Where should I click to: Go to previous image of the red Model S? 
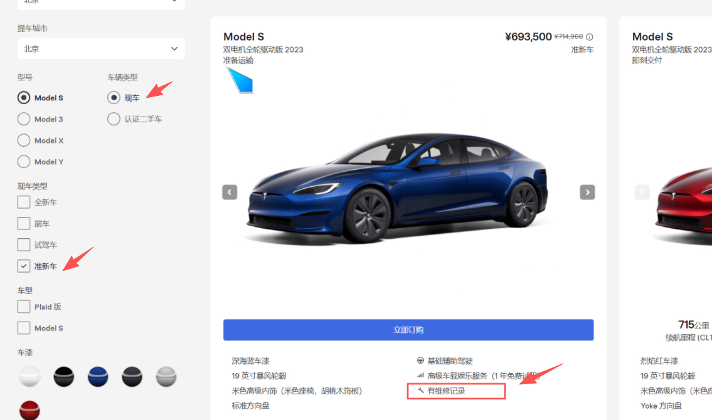tap(642, 192)
